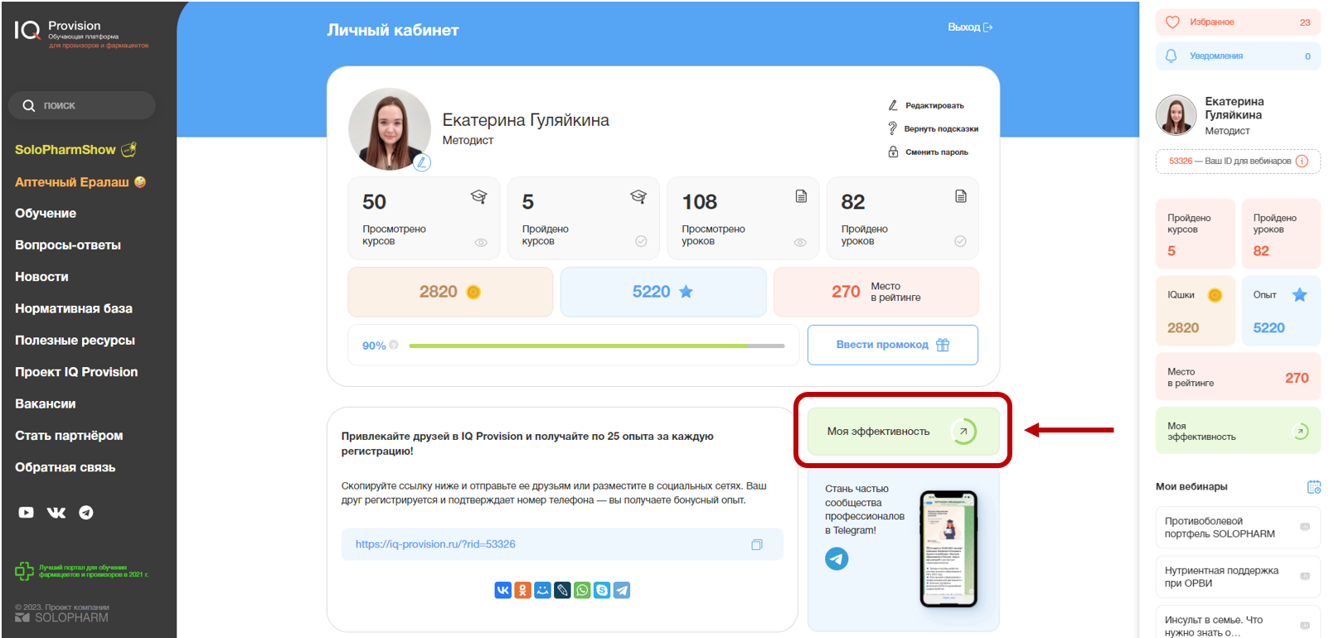This screenshot has width=1339, height=638.
Task: Click the info icon next to webinar ID 53326
Action: (1302, 161)
